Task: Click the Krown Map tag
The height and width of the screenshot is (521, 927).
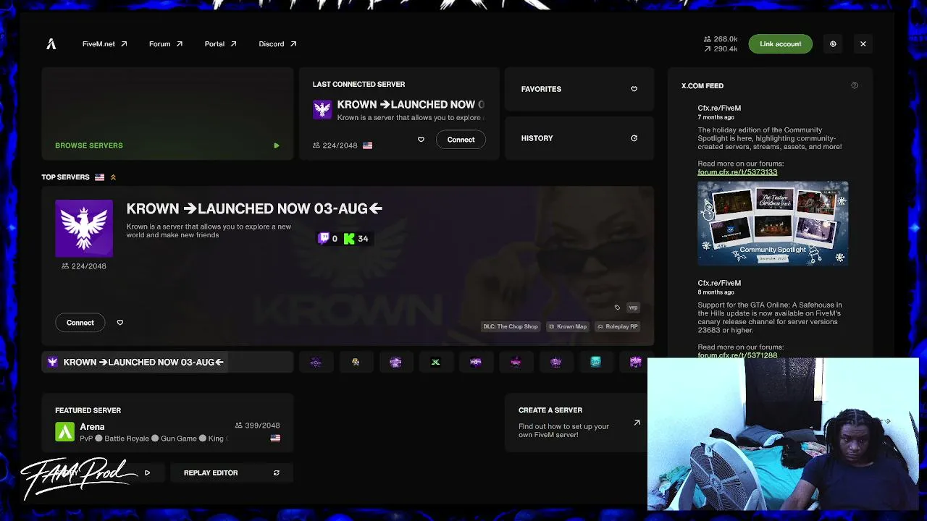Action: (568, 326)
